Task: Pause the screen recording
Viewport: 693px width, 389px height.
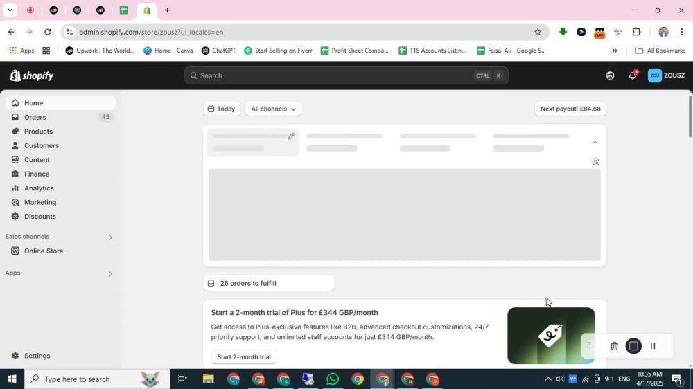Action: point(653,345)
